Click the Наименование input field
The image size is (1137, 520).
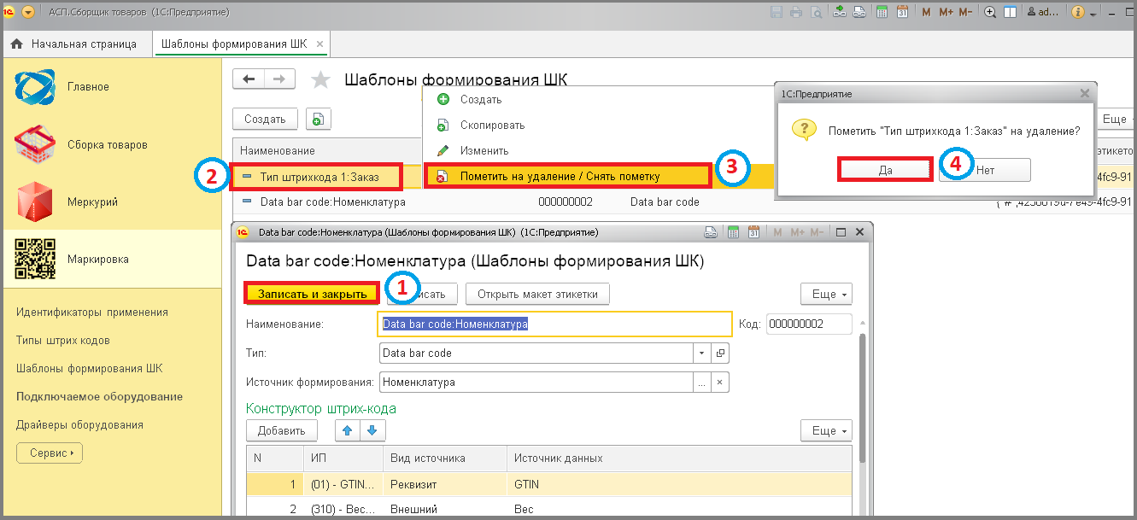(x=554, y=324)
